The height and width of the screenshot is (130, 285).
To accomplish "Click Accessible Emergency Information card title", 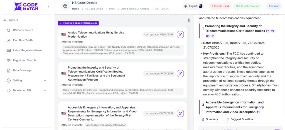I will [102, 114].
